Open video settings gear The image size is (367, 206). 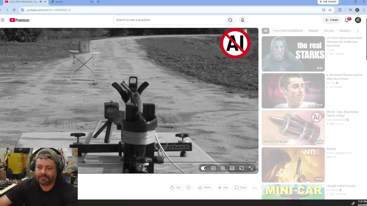tap(223, 168)
